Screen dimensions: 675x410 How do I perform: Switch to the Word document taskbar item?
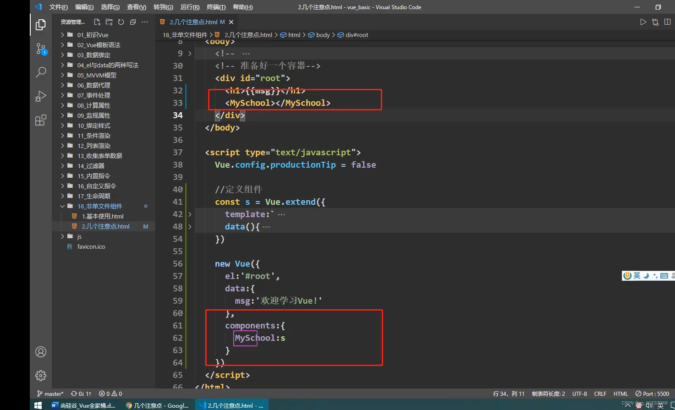[83, 405]
